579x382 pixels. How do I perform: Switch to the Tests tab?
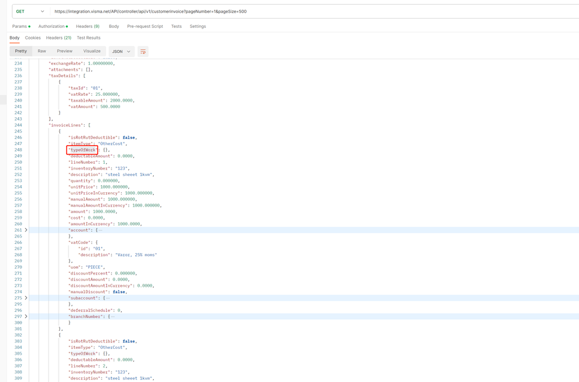tap(176, 26)
